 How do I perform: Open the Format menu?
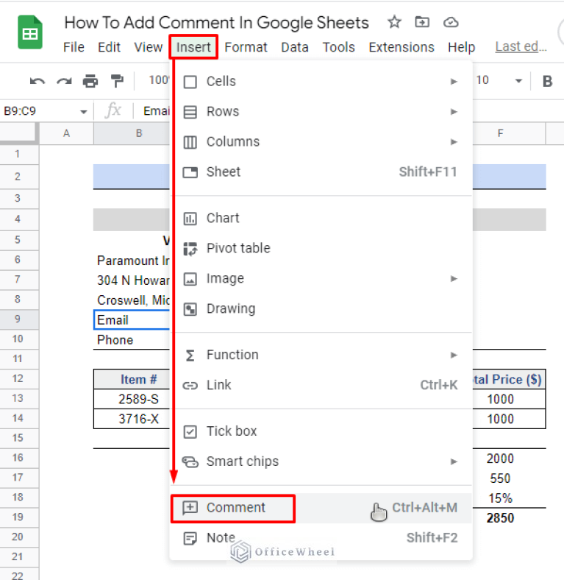[246, 47]
